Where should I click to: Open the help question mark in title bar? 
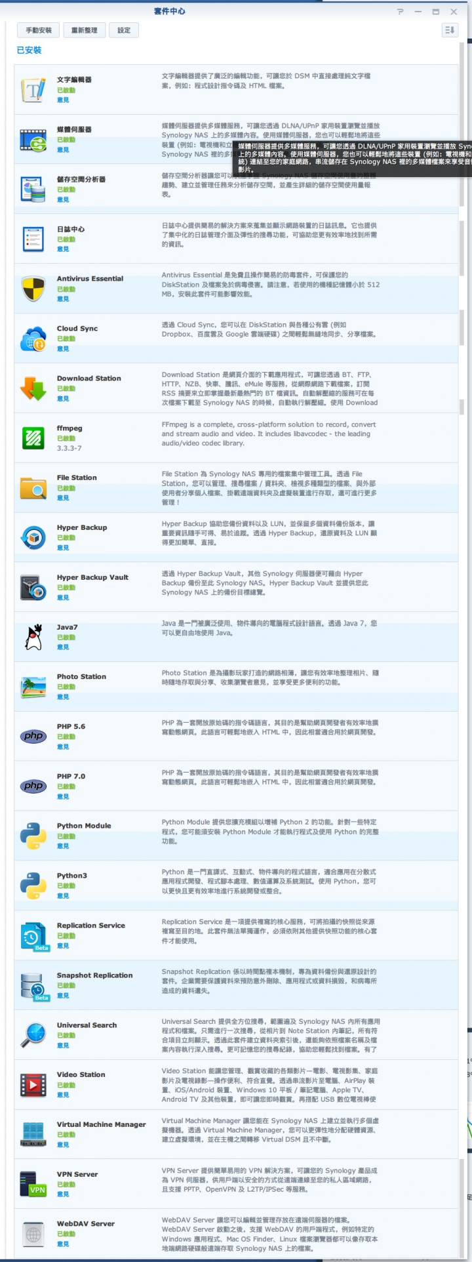tap(401, 12)
